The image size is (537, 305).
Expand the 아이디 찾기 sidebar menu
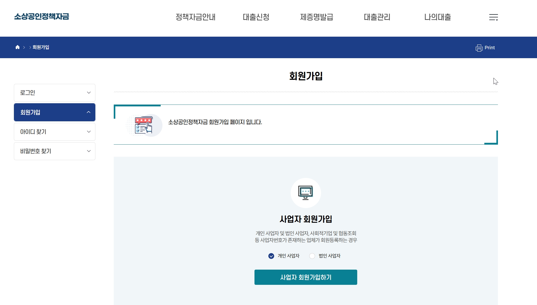[55, 132]
